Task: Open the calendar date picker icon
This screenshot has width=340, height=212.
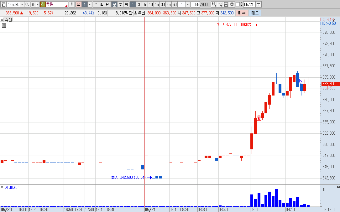Action: coord(258,4)
